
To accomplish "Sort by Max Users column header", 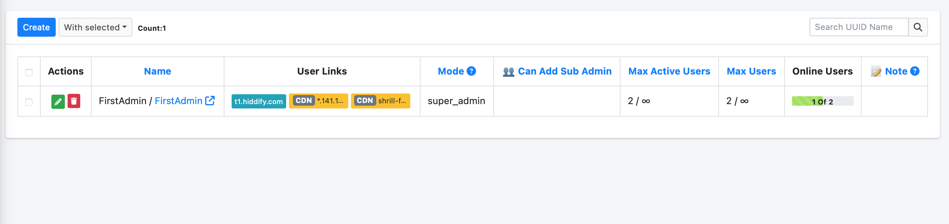I will [751, 71].
